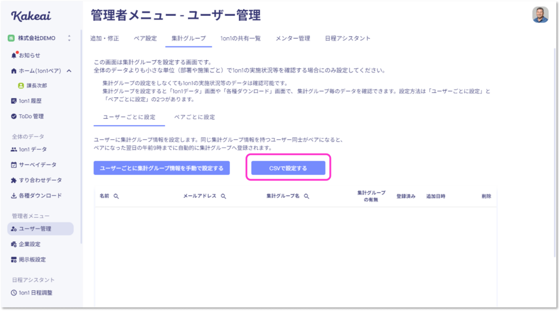Switch to ペア設定 tab
Screen dimensions: 560x311
[x=145, y=38]
